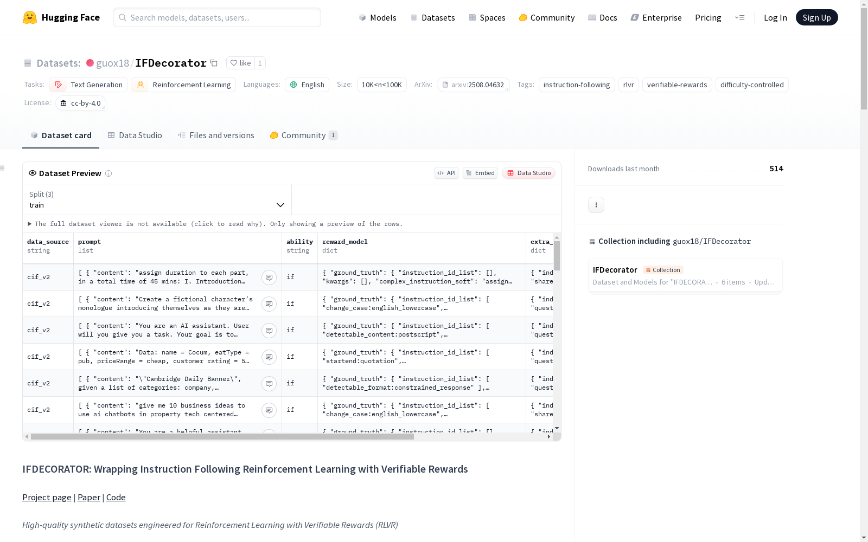Image resolution: width=868 pixels, height=542 pixels.
Task: Open the chat view for the '10 business ideas' row
Action: pyautogui.click(x=269, y=410)
